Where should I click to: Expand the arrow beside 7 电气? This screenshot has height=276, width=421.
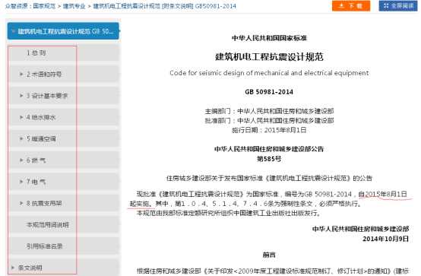click(21, 182)
